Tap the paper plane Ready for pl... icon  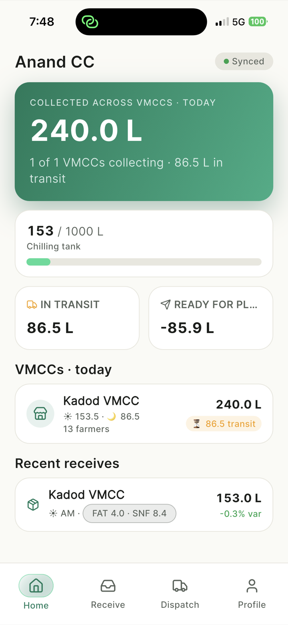(x=166, y=305)
